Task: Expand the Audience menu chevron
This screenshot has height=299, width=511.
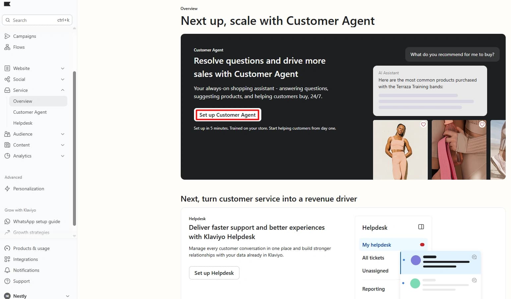Action: [63, 134]
